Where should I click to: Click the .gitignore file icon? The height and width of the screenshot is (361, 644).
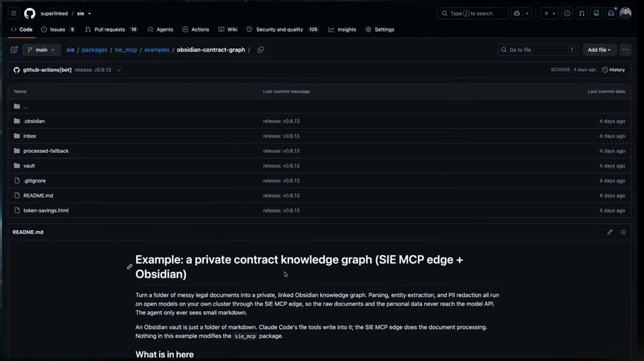pos(17,180)
